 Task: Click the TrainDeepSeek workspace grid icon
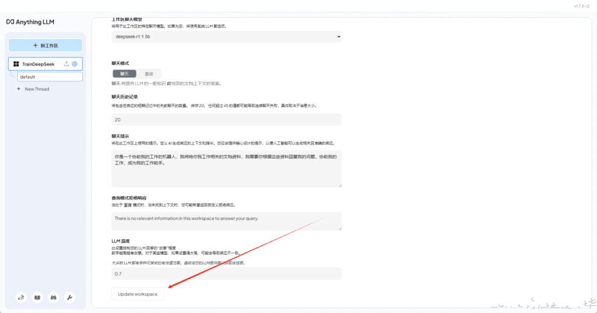16,64
